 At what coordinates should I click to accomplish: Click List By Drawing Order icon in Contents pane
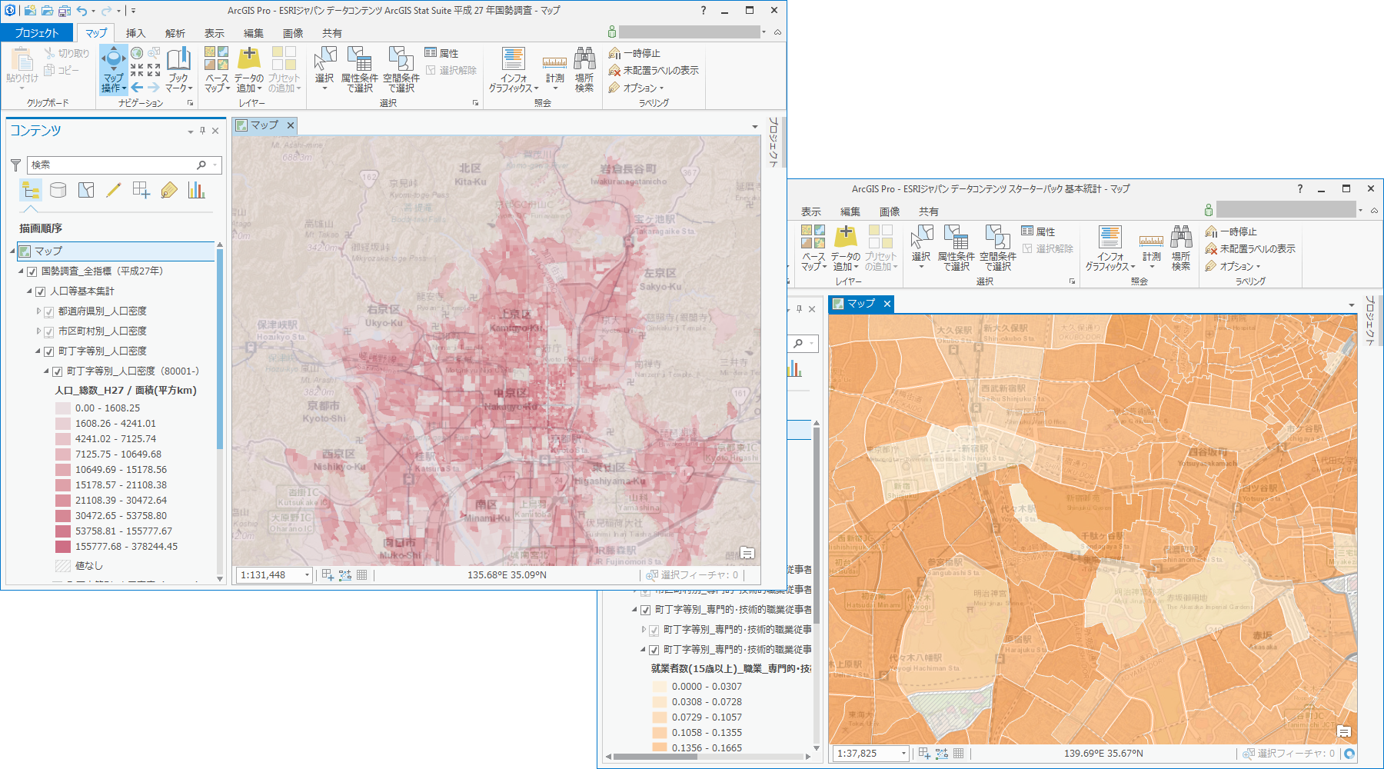coord(31,190)
